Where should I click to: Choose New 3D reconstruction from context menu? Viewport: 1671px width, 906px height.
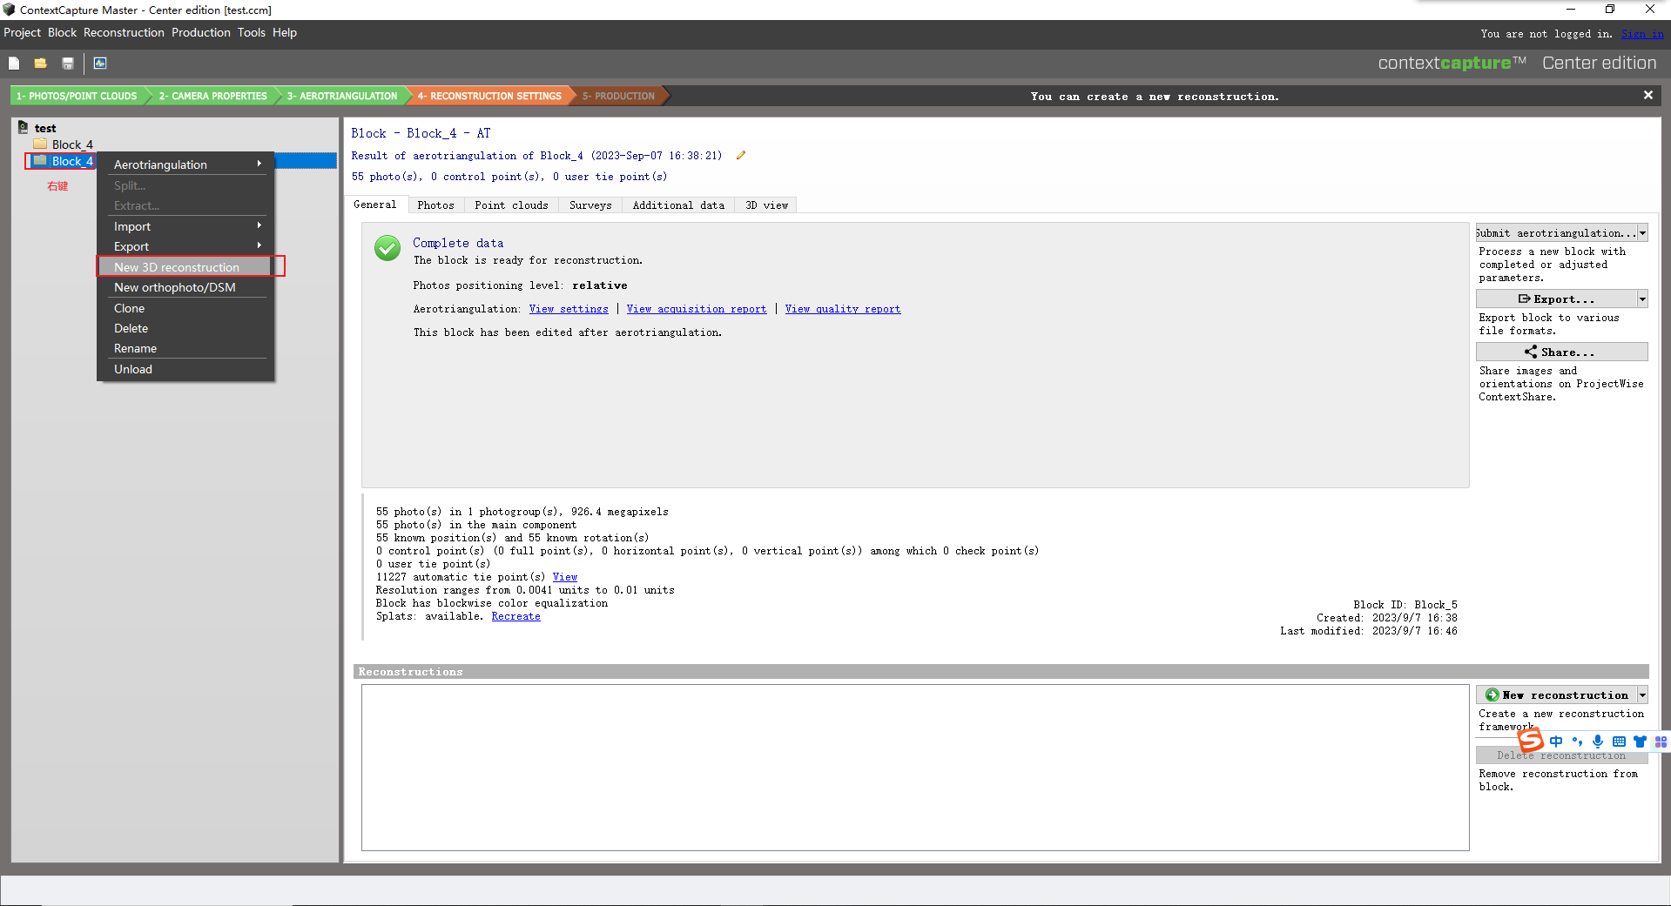185,266
